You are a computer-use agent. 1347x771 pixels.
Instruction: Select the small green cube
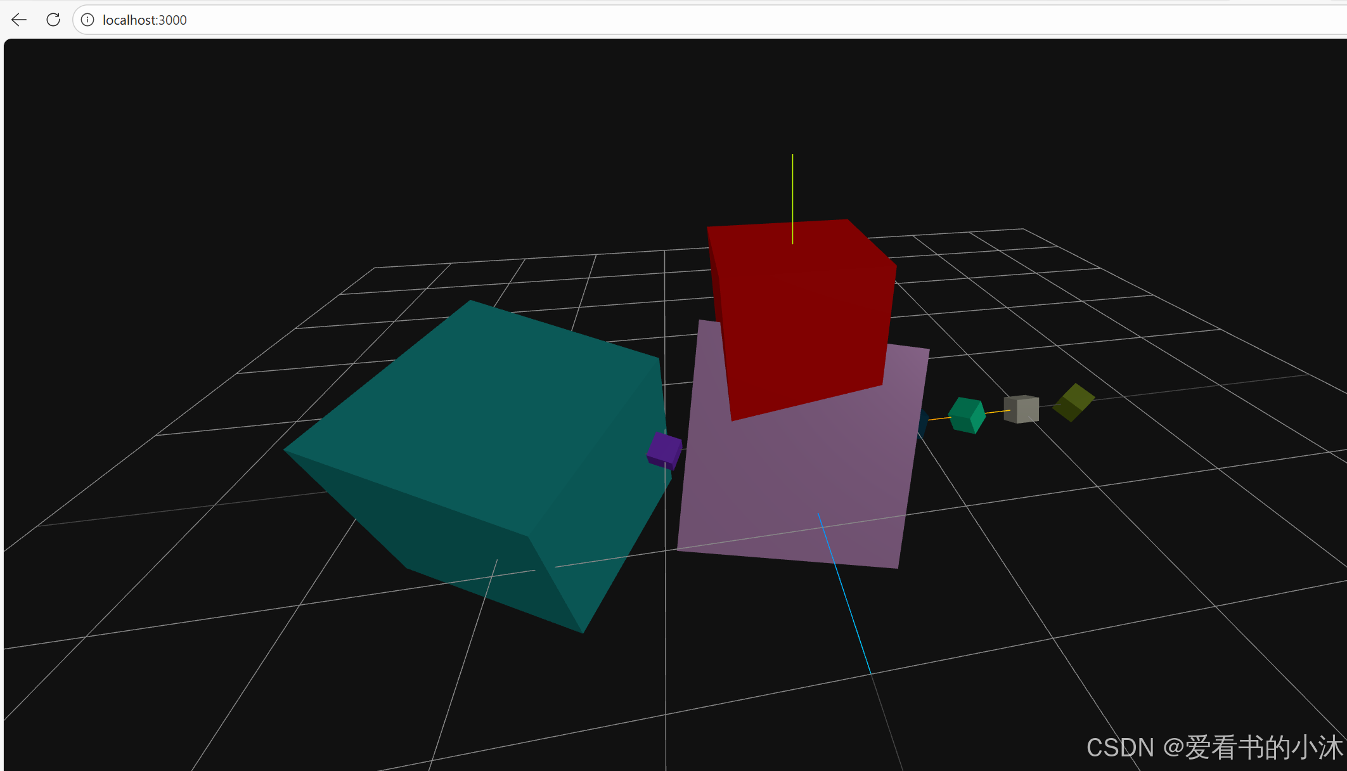click(x=966, y=415)
